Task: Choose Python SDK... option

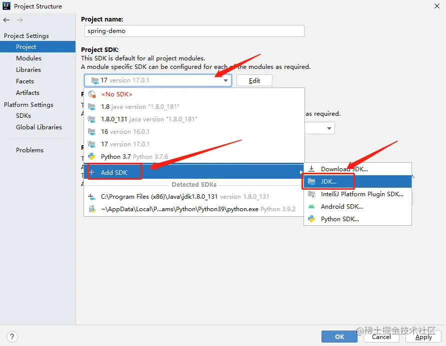Action: click(358, 219)
